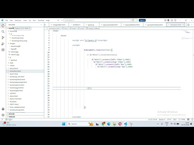Viewport: 194px width, 145px height.
Task: Click the head breadcrumb segment
Action: [74, 28]
